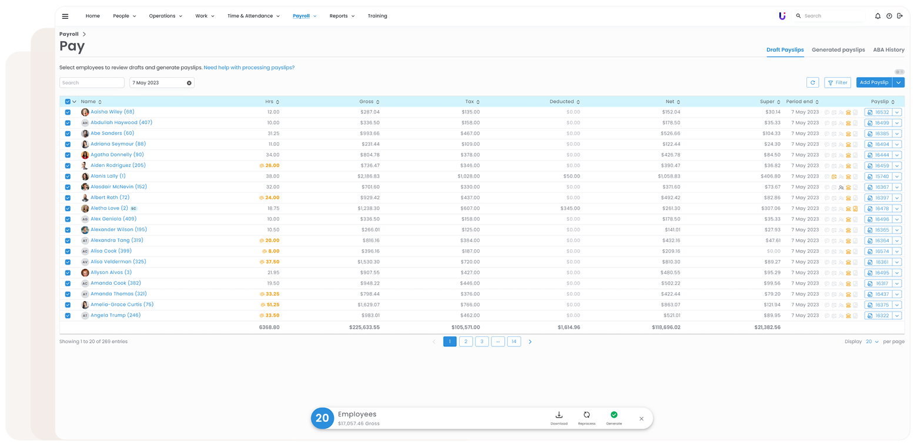Open the notifications bell
Viewport: 914px width, 444px height.
878,16
